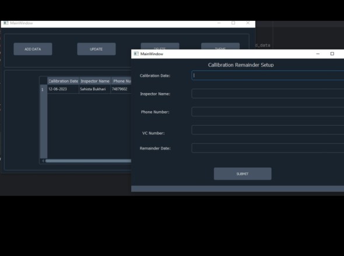Screen dimensions: 344x256
Task: Maximize the front MainWindow dialog
Action: (x=332, y=54)
